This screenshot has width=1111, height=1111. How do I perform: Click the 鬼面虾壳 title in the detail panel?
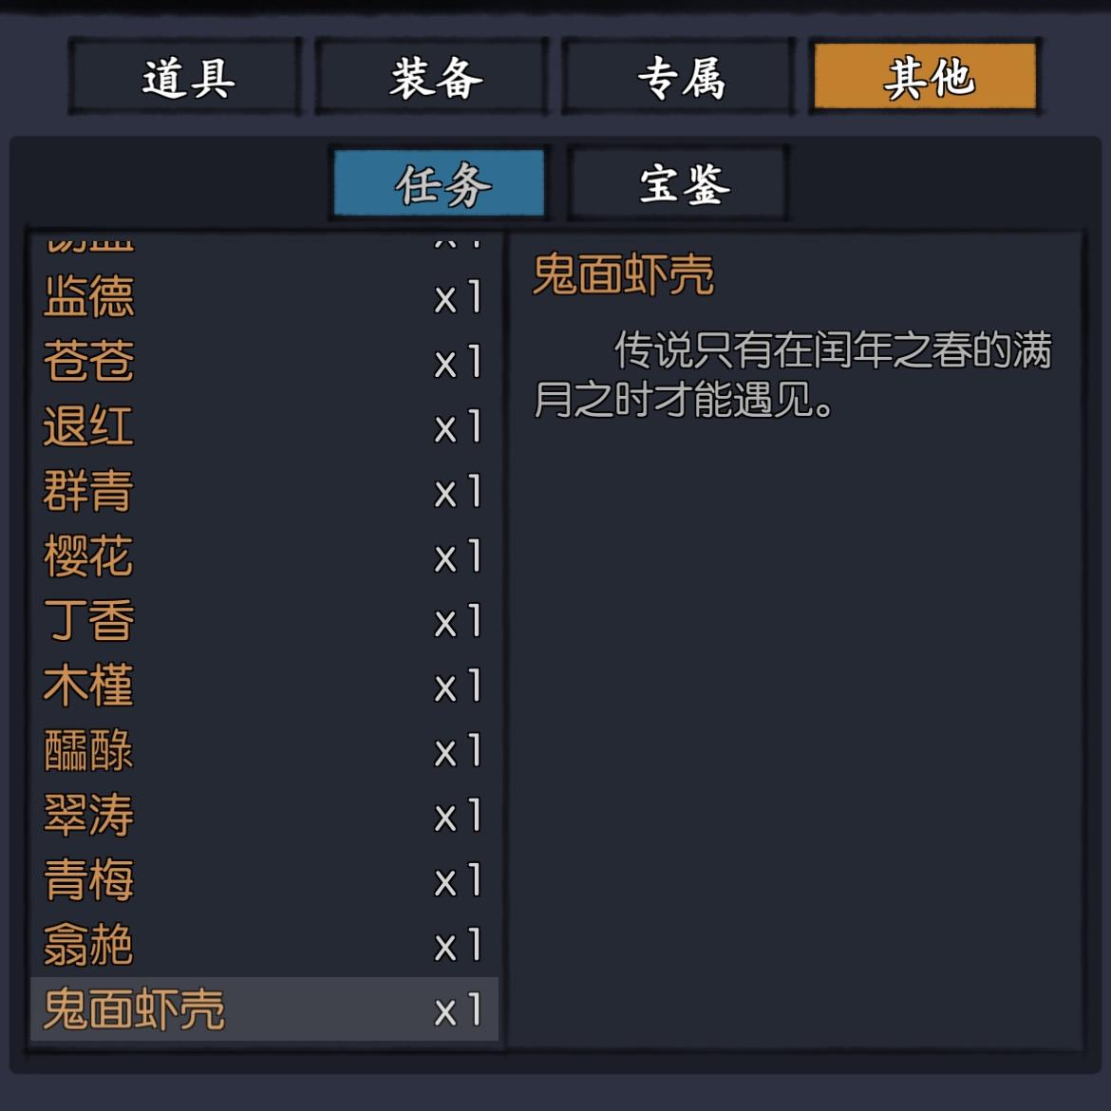623,275
